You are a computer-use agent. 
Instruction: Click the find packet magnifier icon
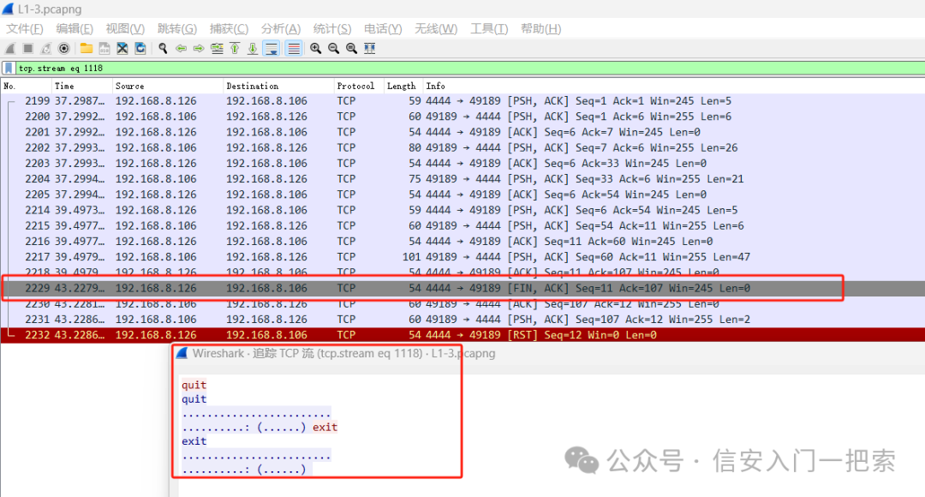(x=163, y=48)
